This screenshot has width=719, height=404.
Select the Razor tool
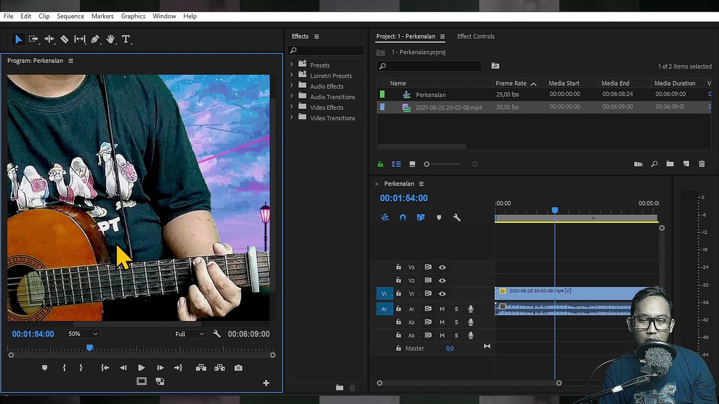click(x=65, y=39)
